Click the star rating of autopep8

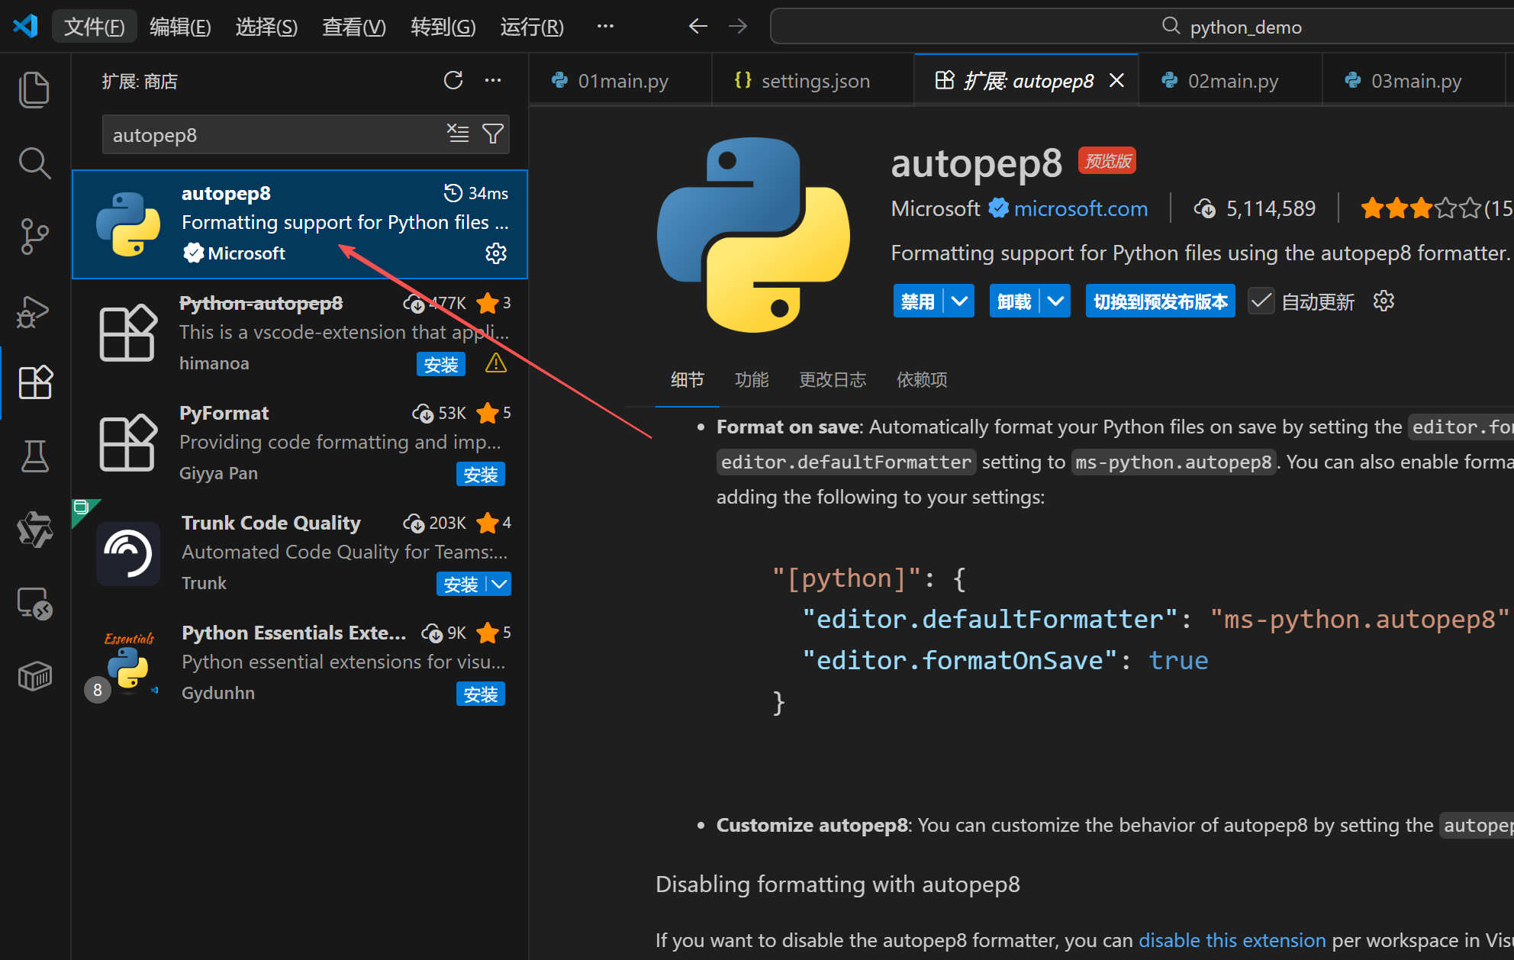1419,208
